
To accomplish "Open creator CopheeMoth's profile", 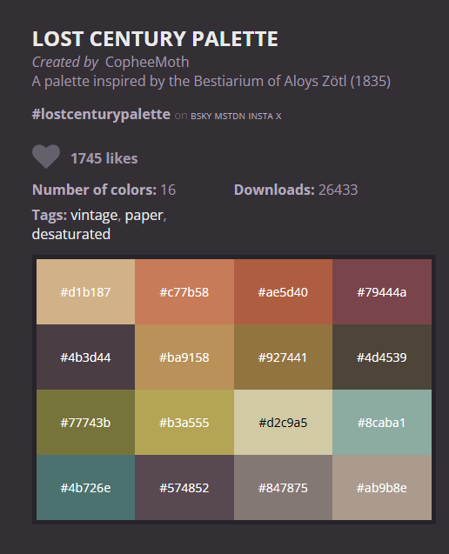I will click(x=147, y=63).
